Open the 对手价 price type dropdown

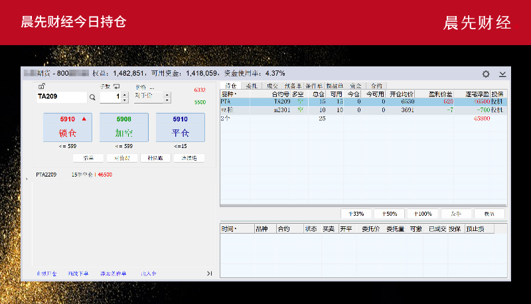tap(167, 97)
